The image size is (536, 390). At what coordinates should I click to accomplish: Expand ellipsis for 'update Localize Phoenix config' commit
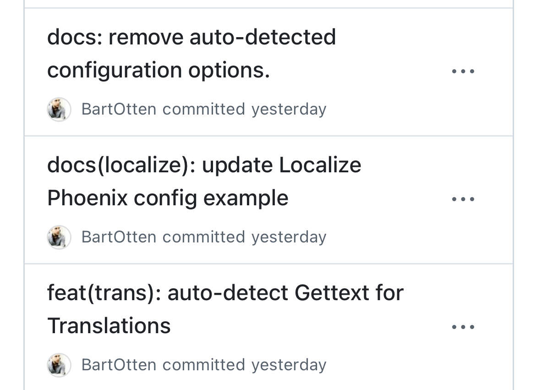463,199
